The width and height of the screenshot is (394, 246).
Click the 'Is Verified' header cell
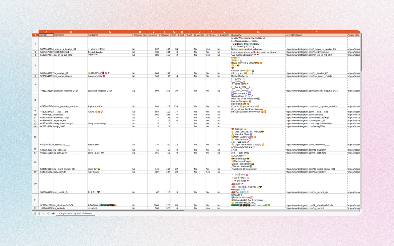tap(199, 35)
